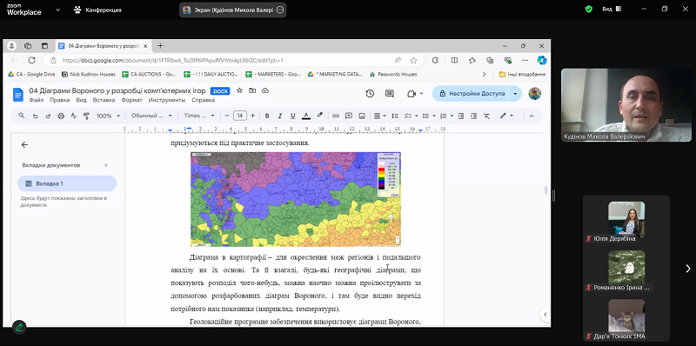Open a new browser tab

pos(160,46)
